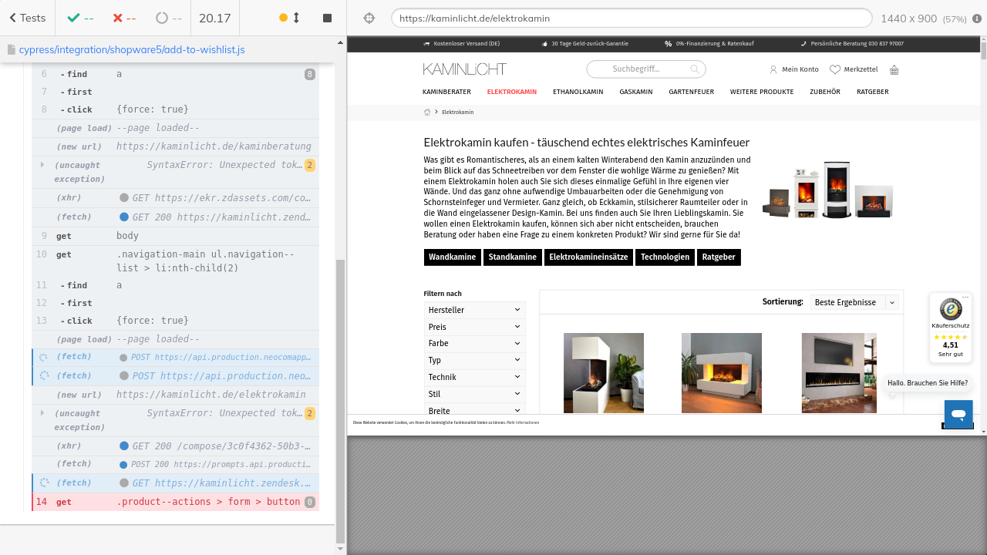Expand the first uncaught exception entry

(x=42, y=165)
